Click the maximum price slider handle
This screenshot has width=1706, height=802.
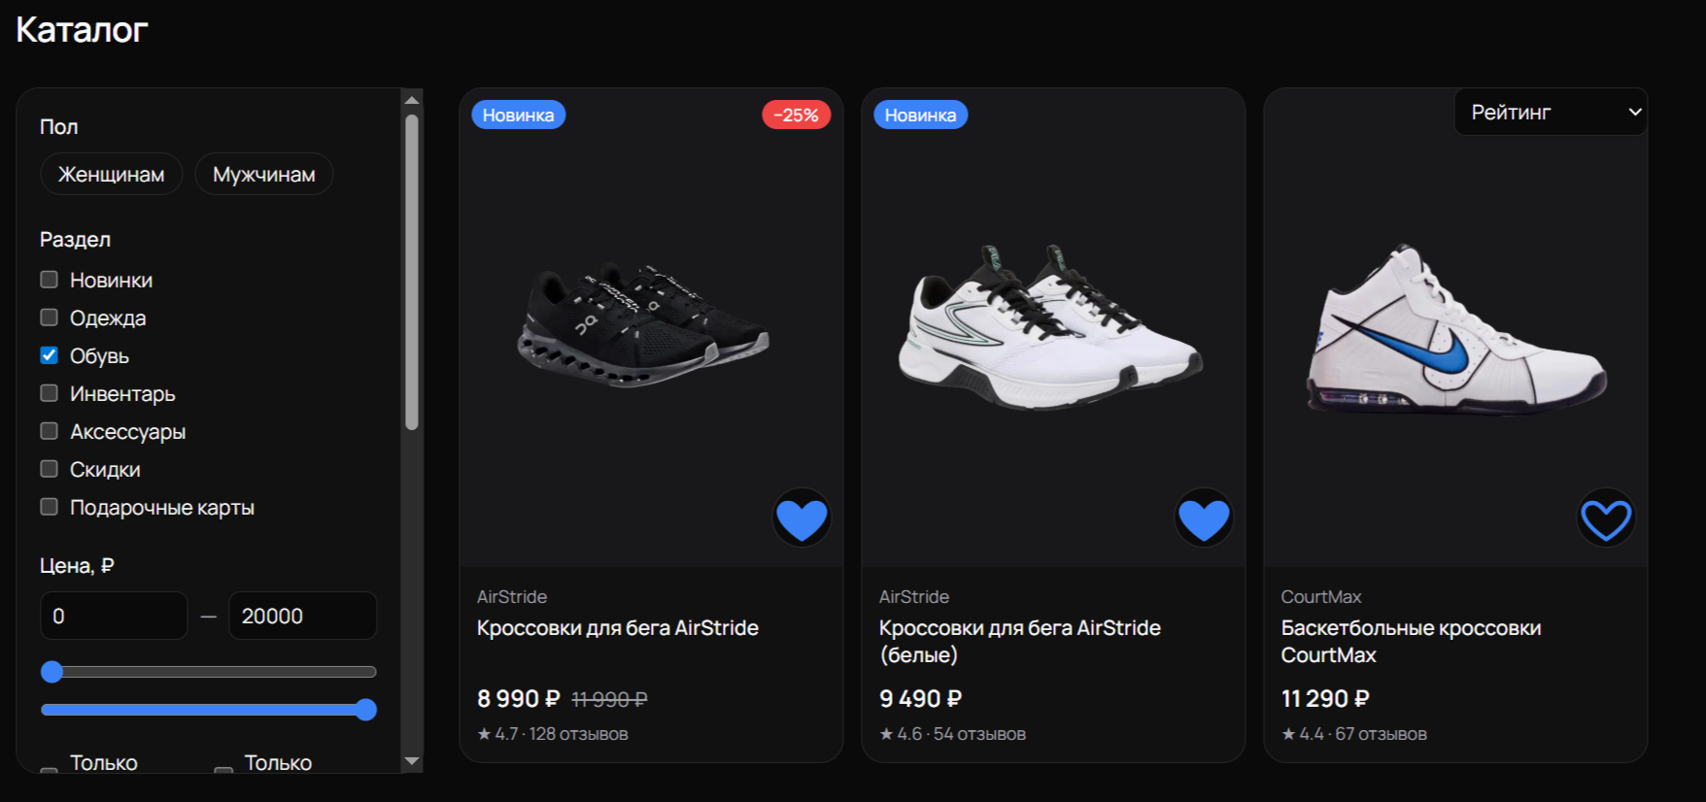[365, 710]
